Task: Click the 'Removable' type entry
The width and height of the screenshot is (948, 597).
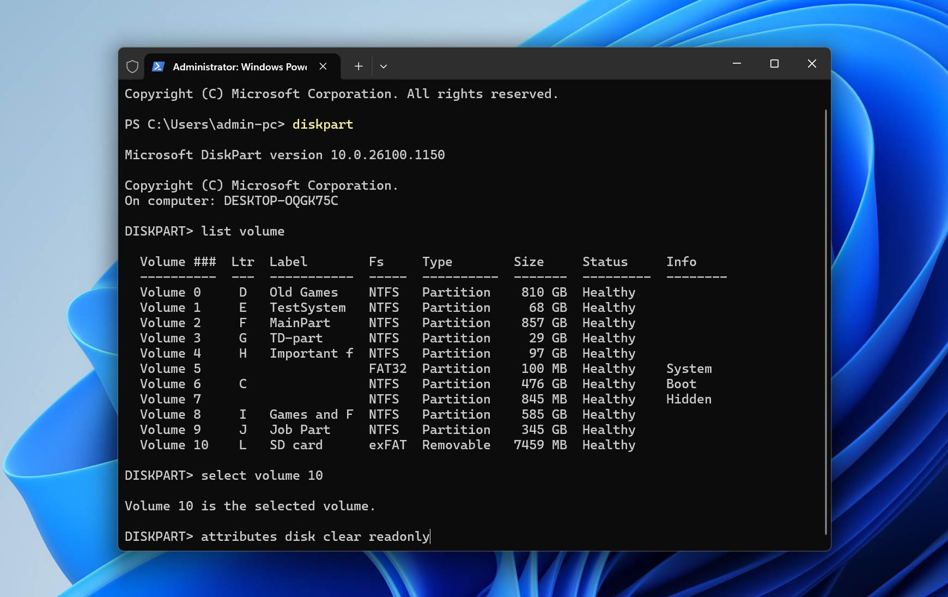Action: (x=456, y=445)
